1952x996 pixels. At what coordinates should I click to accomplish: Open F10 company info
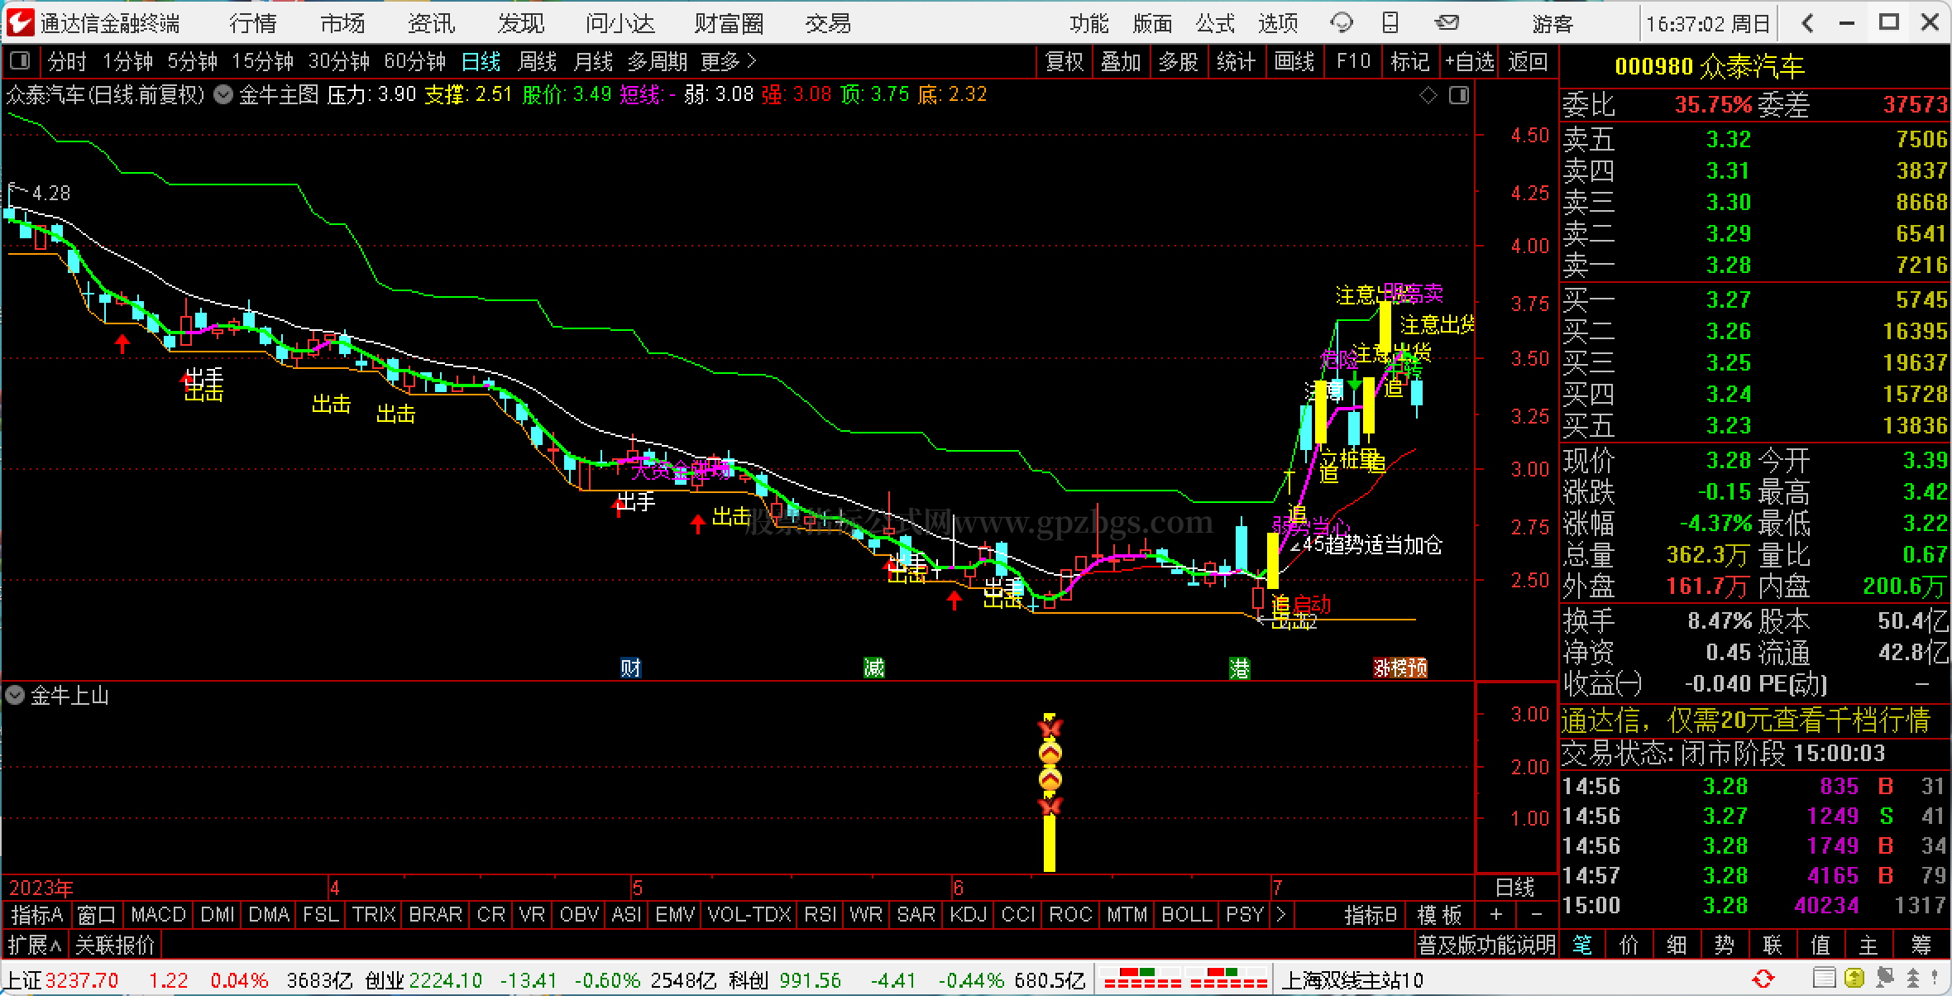pos(1353,61)
